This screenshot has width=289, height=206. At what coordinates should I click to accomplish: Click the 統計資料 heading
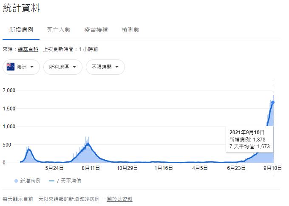(21, 8)
